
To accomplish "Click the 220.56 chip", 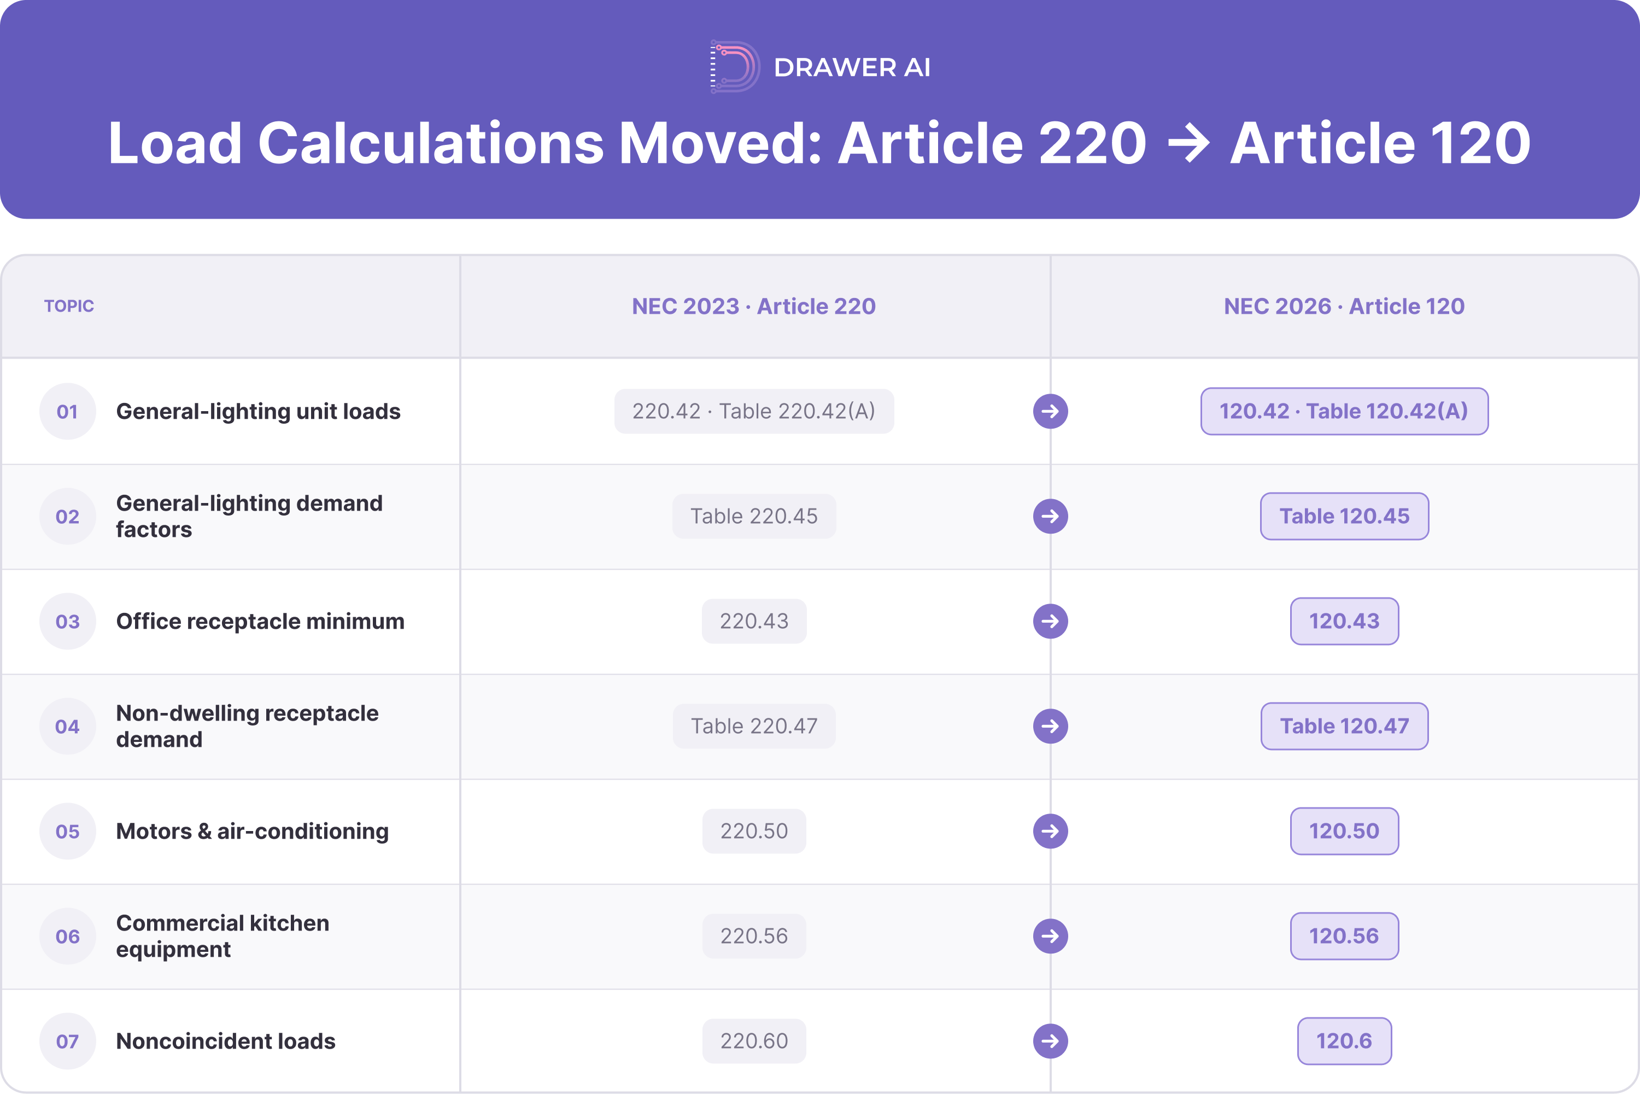I will [x=754, y=937].
